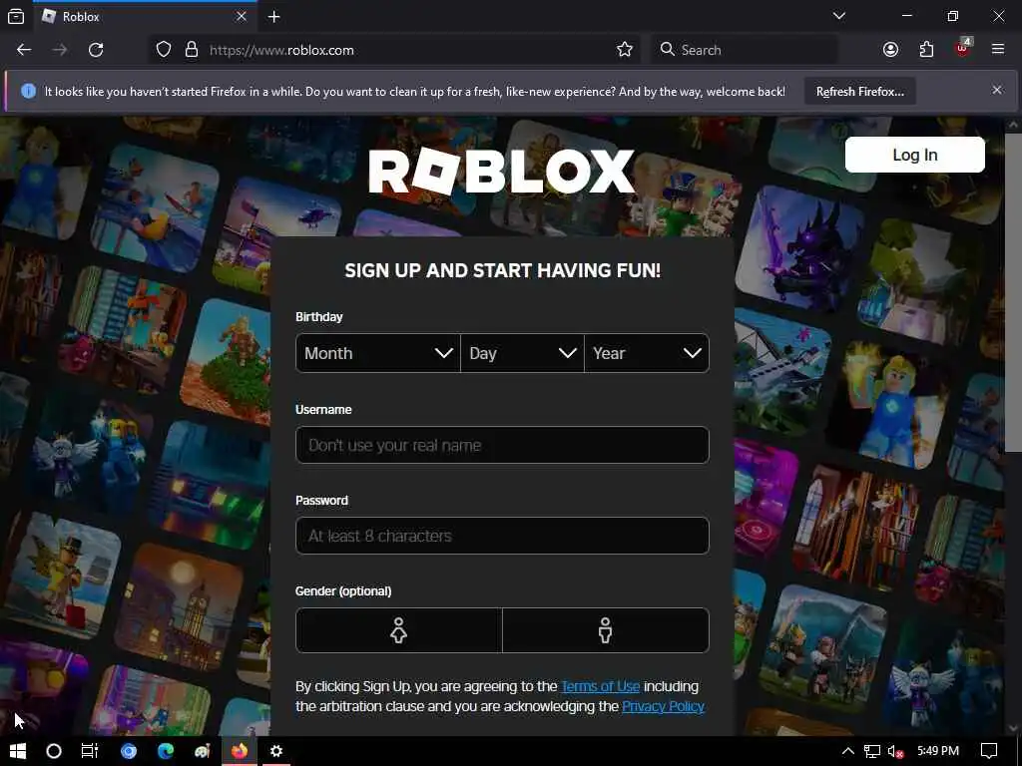This screenshot has height=766, width=1022.
Task: Click the Roblox logo
Action: click(x=501, y=172)
